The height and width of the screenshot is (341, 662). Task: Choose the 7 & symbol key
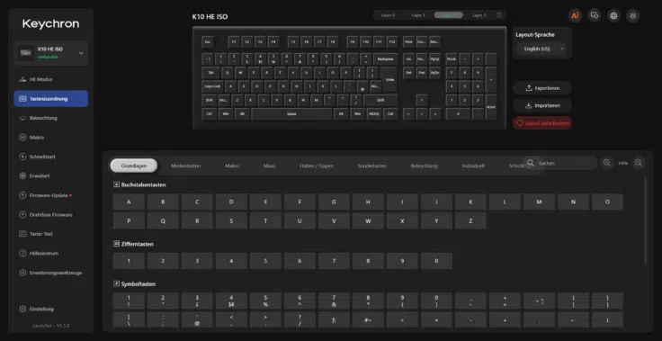(x=334, y=301)
